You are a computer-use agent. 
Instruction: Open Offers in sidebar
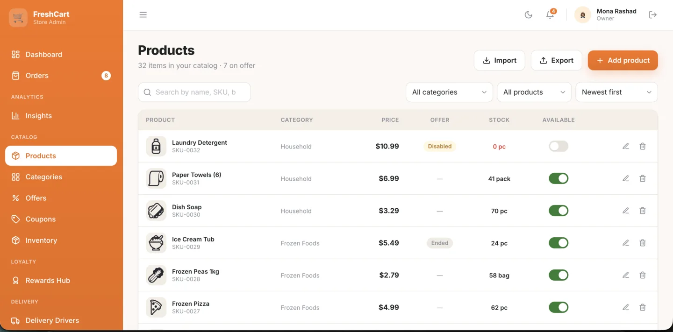(x=61, y=198)
